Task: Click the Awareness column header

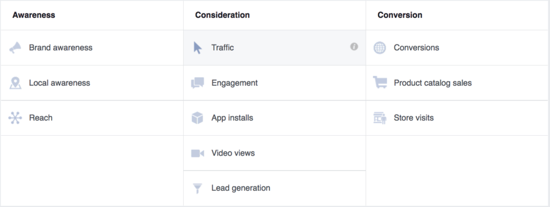Action: click(x=34, y=15)
